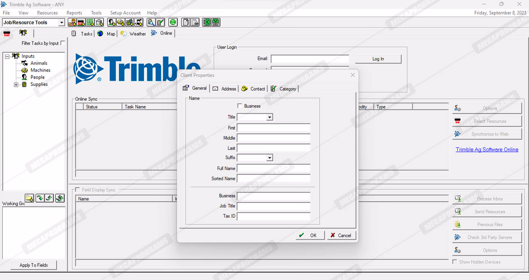Click the Last name input field
529x280 pixels.
274,148
